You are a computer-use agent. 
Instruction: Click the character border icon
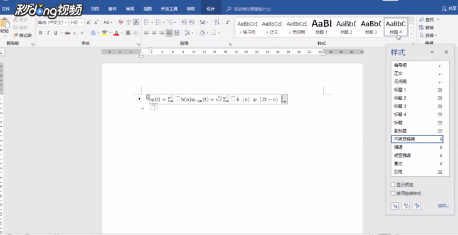click(x=136, y=22)
